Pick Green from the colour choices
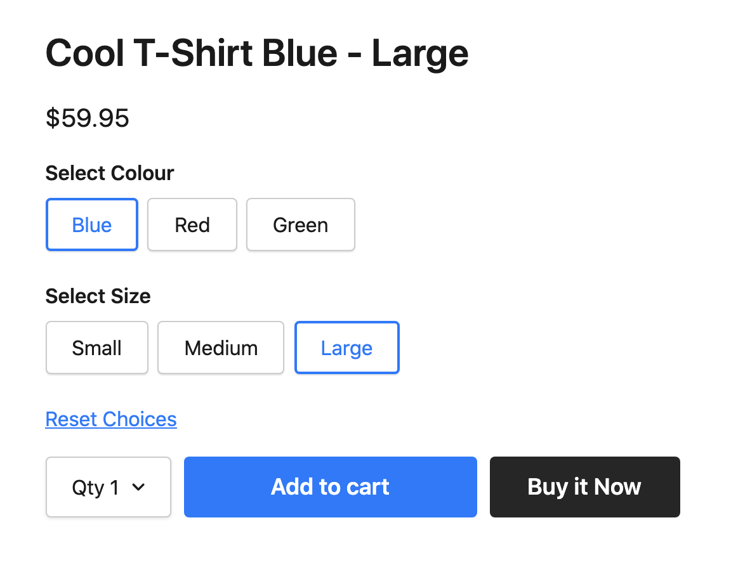Screen dimensions: 731x572 (x=300, y=224)
